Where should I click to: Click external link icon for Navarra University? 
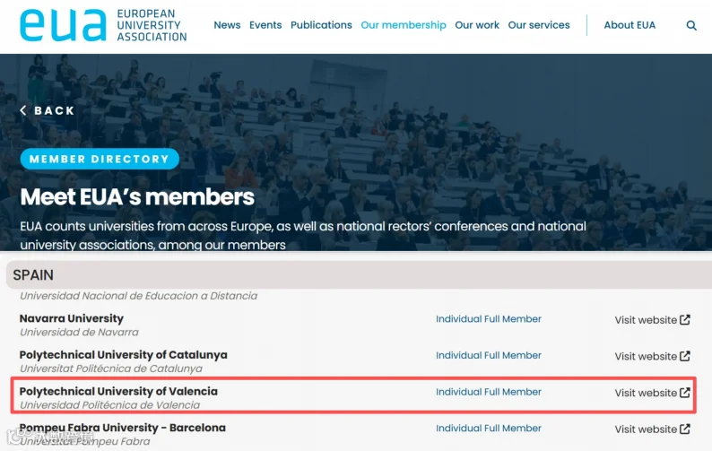(x=685, y=320)
